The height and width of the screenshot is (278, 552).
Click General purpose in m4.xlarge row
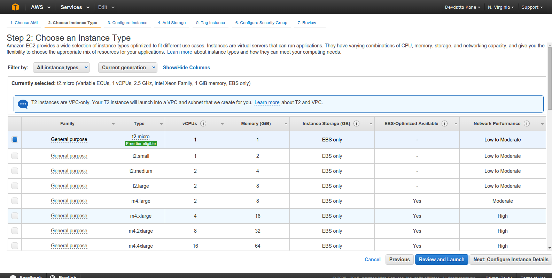(x=69, y=216)
